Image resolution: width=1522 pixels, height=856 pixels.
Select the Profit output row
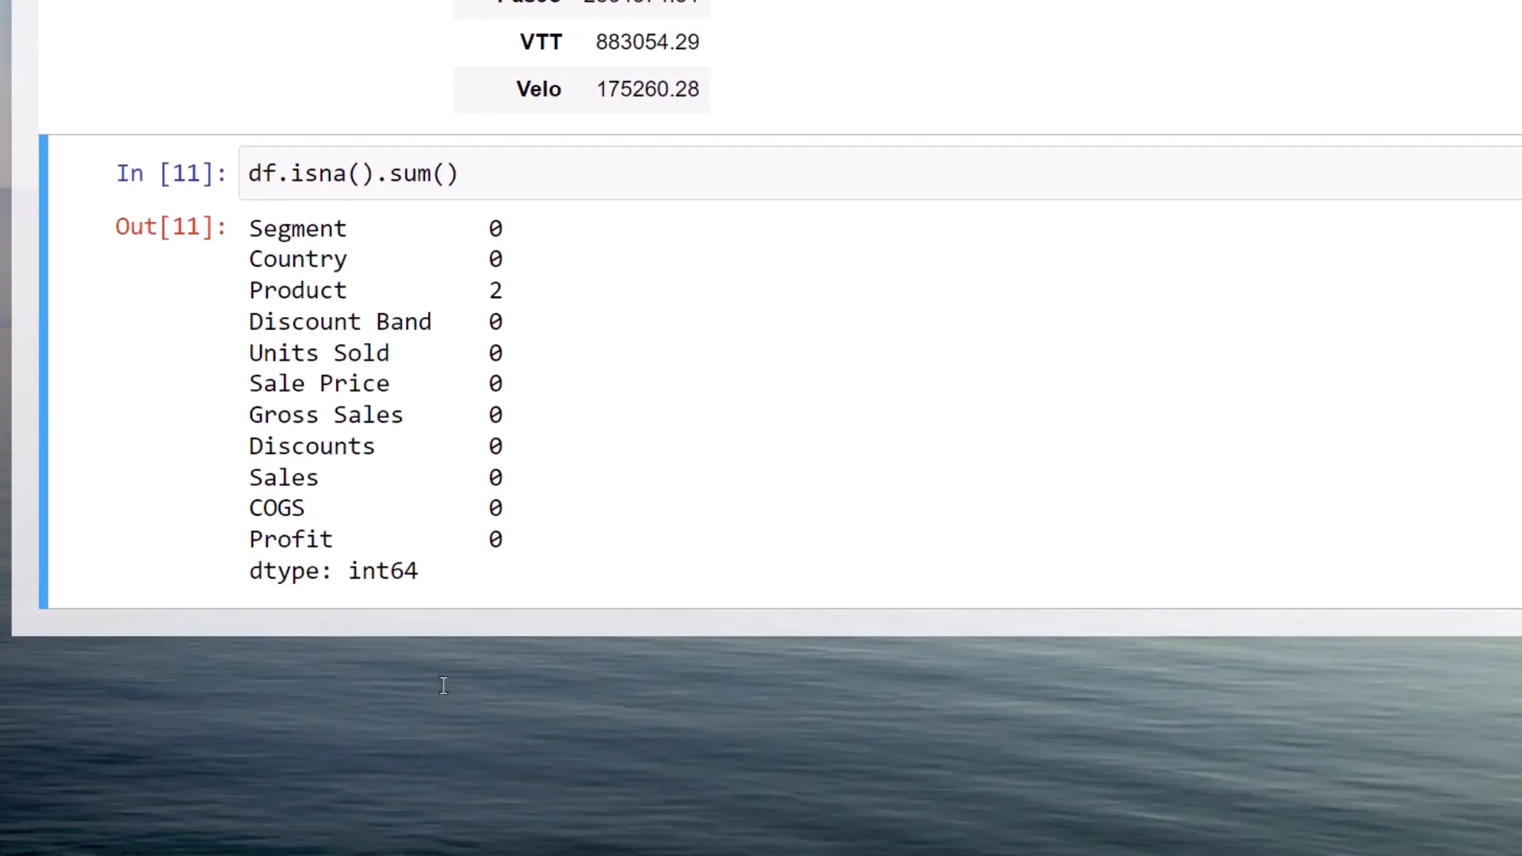click(290, 539)
